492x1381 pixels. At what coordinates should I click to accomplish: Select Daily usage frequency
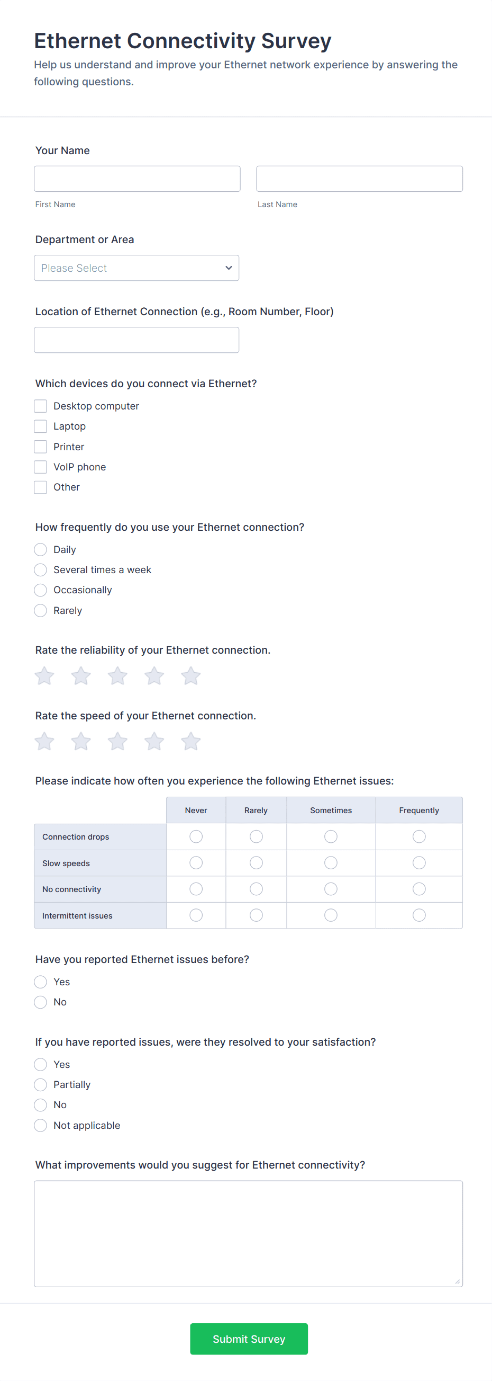(41, 549)
